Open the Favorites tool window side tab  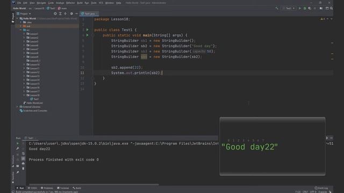click(13, 177)
